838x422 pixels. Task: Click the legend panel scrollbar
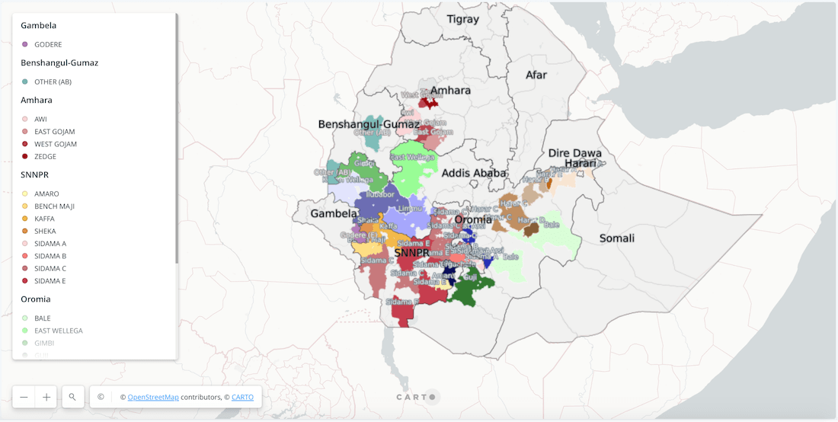177,139
